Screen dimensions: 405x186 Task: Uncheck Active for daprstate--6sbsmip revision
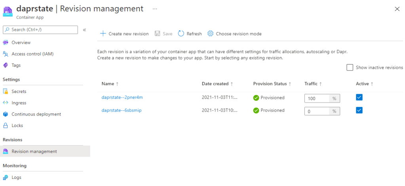[359, 110]
